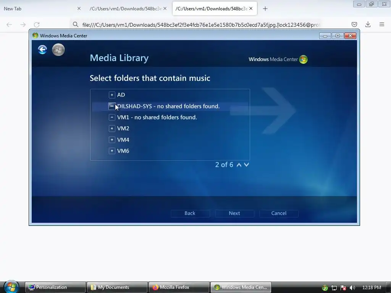Click the network tray icon

334,288
